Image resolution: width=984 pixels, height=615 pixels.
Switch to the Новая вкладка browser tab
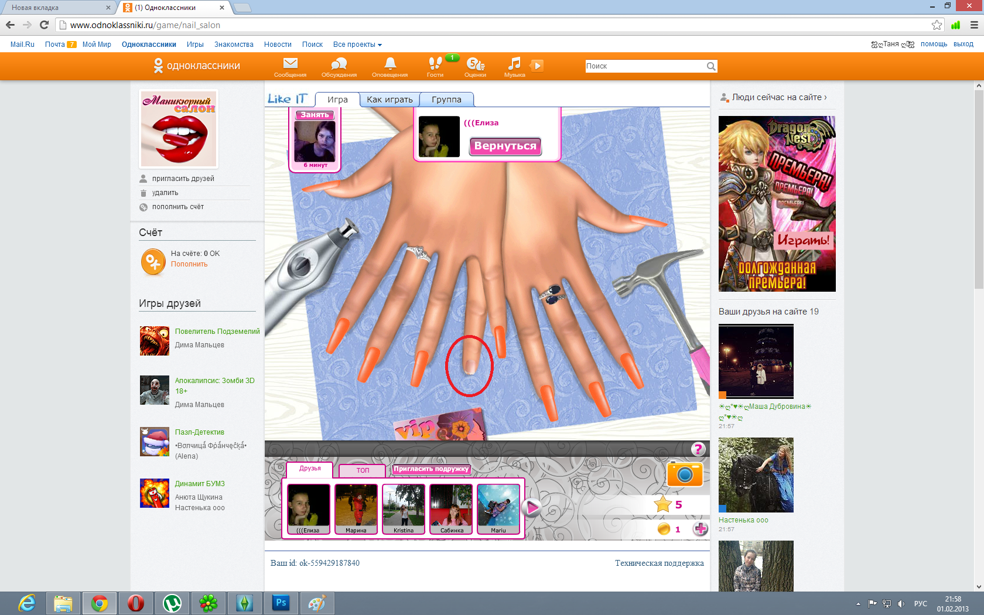[x=57, y=8]
